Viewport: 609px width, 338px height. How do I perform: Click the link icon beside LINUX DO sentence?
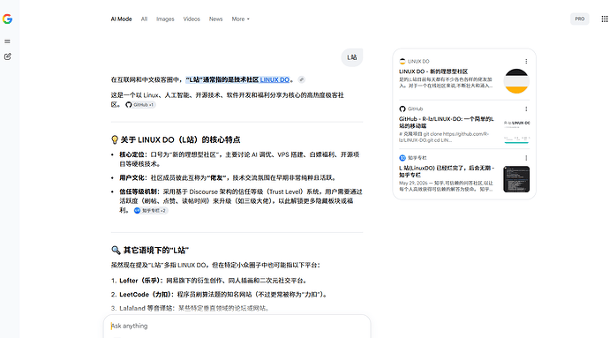(x=301, y=79)
